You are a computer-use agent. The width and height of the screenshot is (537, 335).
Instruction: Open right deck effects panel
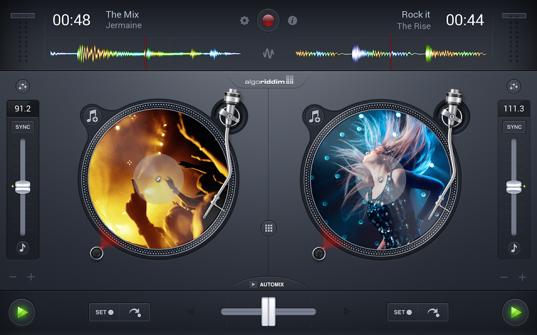(514, 86)
